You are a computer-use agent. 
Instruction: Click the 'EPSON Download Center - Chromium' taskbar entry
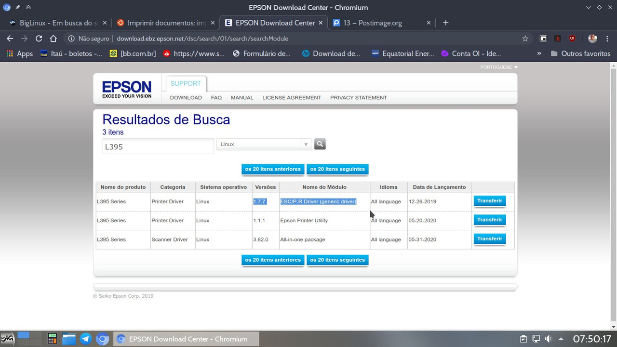(x=186, y=339)
